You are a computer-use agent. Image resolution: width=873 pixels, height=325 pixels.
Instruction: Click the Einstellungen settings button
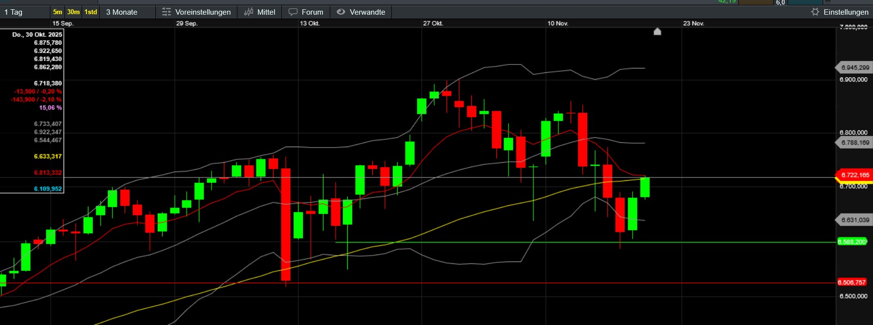point(846,12)
